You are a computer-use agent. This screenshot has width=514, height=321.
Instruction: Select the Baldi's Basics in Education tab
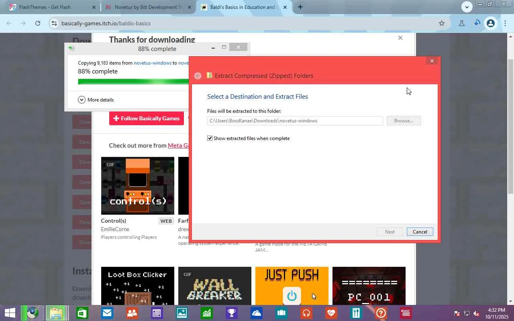tap(243, 7)
